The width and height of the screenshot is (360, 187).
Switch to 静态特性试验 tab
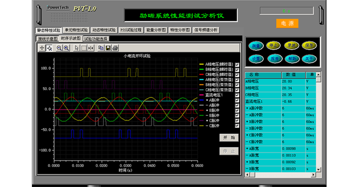49,30
